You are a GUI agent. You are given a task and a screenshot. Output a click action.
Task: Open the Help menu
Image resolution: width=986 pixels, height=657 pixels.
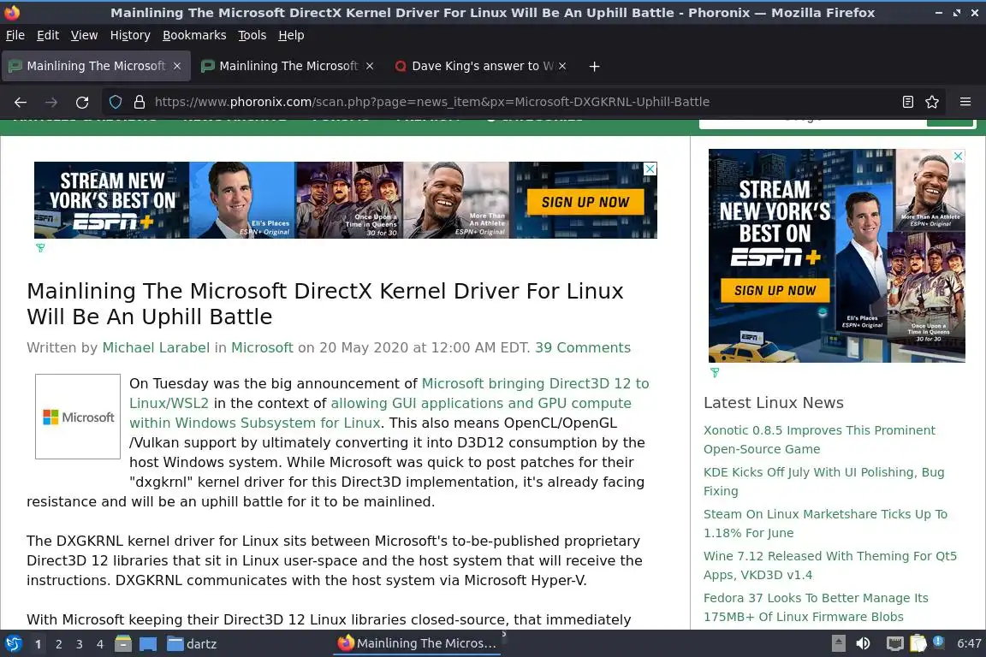[291, 35]
